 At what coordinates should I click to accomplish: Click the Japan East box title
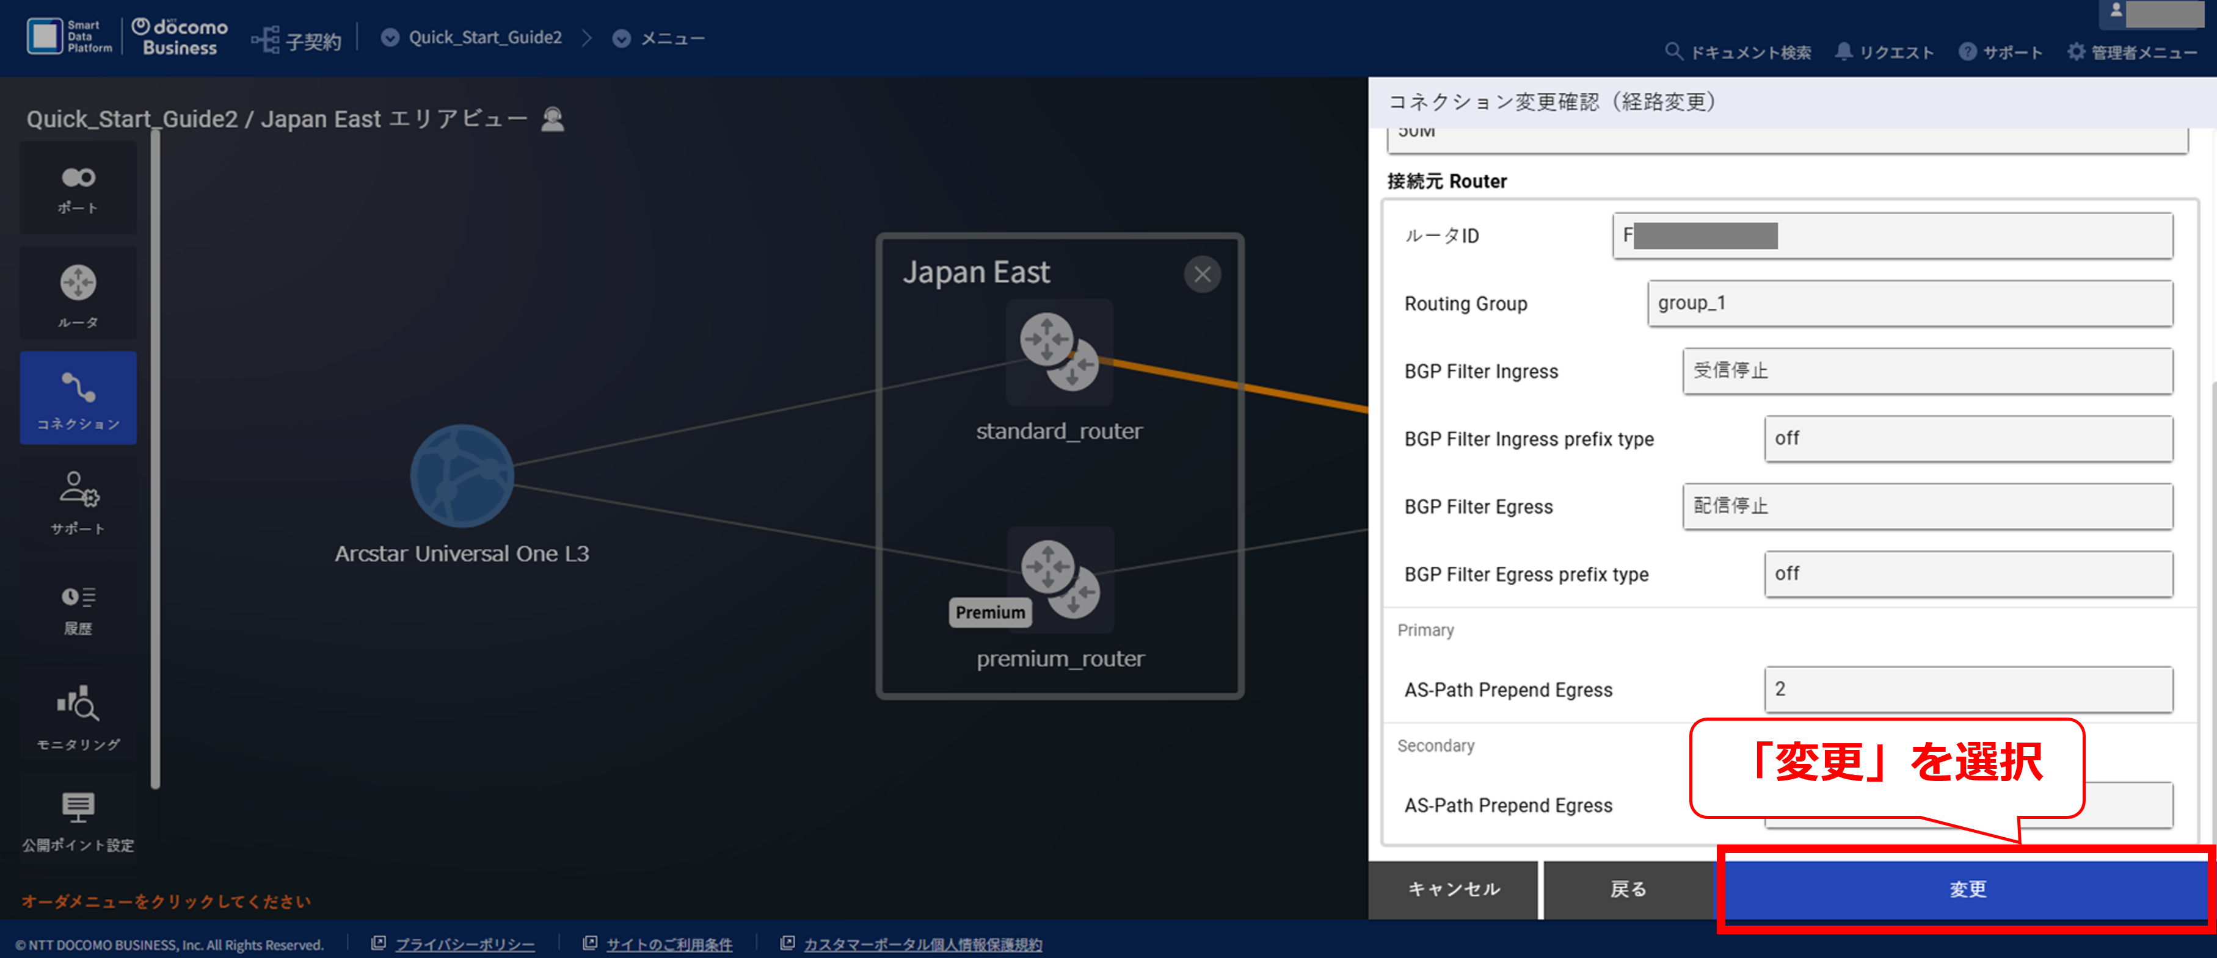point(976,273)
